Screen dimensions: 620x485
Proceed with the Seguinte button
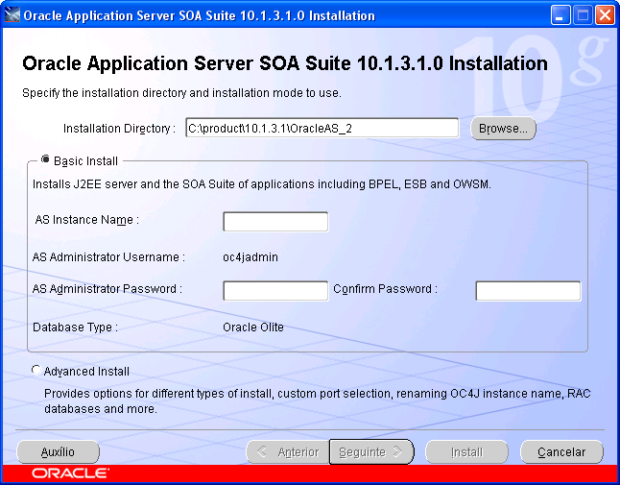pos(371,451)
